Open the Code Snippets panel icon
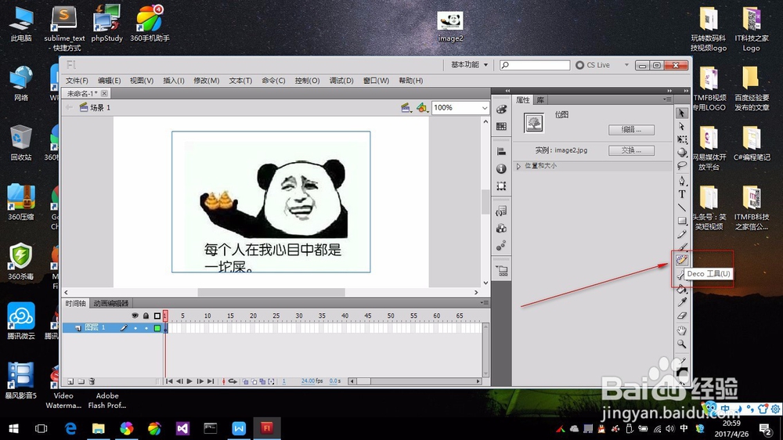783x440 pixels. 501,211
